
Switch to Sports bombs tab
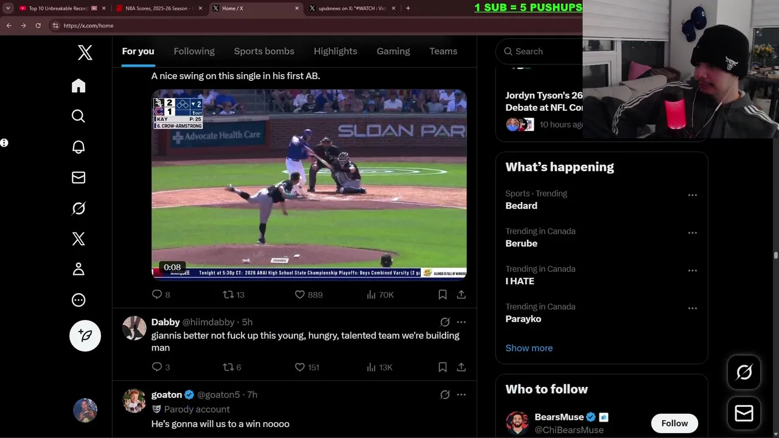(x=264, y=51)
